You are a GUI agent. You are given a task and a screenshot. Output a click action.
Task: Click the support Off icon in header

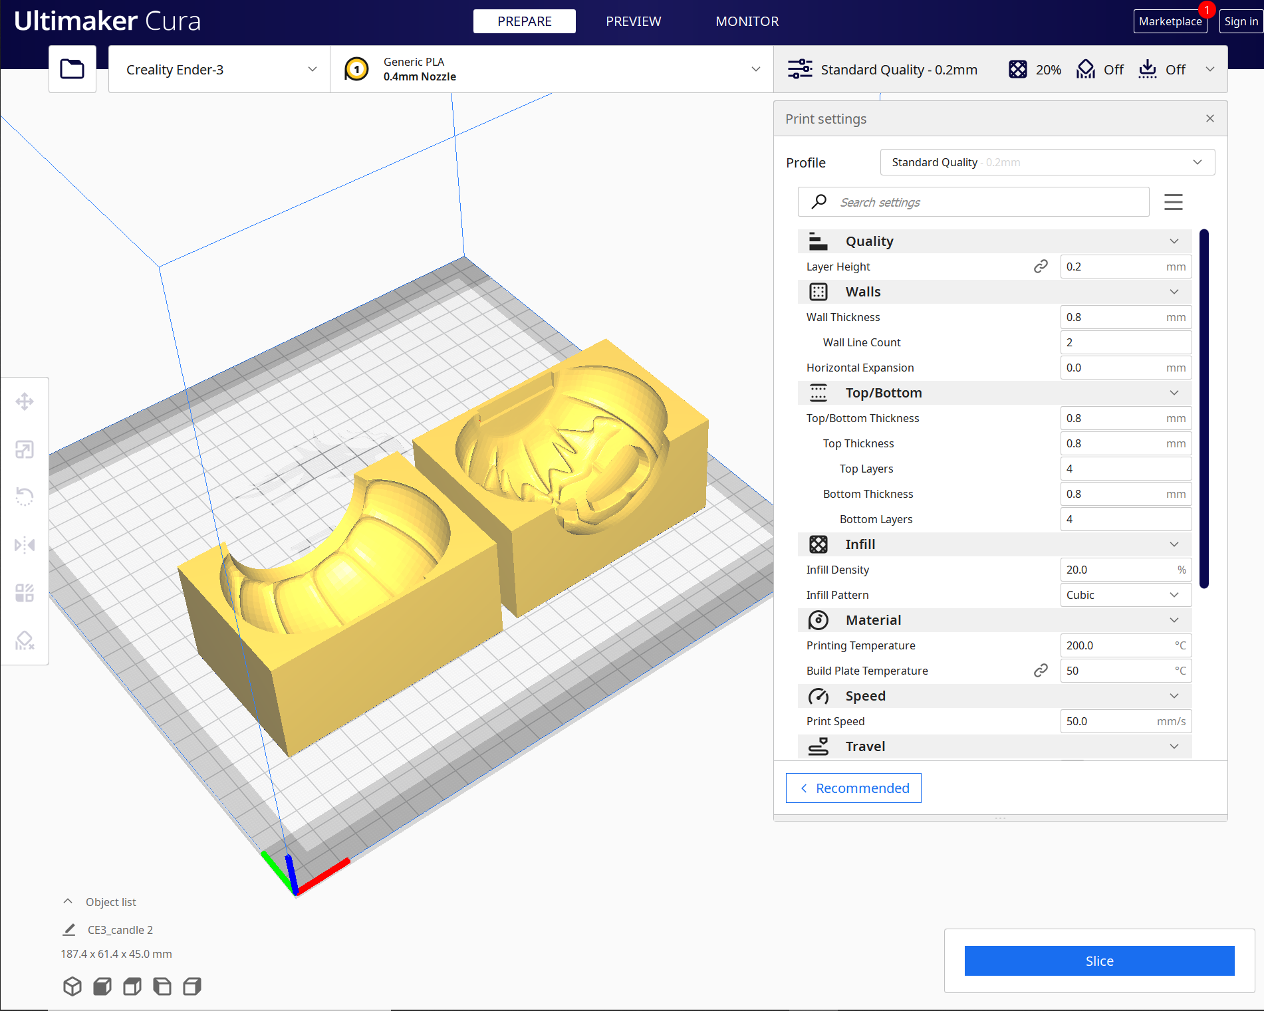(1086, 69)
